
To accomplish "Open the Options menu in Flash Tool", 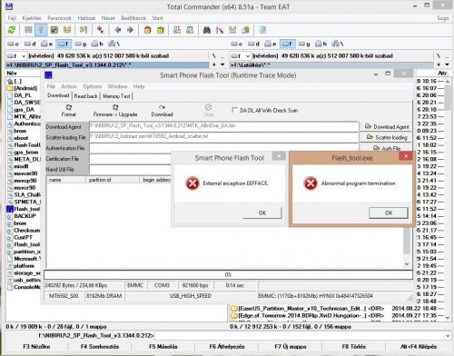I will tap(93, 86).
